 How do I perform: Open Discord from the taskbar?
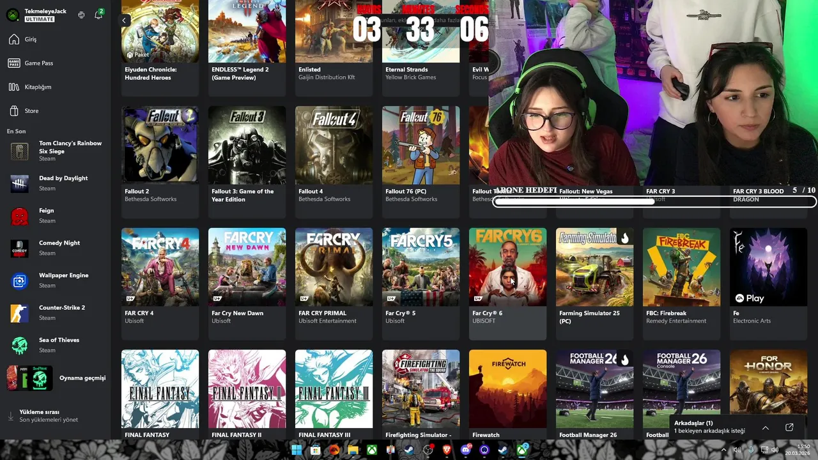point(466,450)
